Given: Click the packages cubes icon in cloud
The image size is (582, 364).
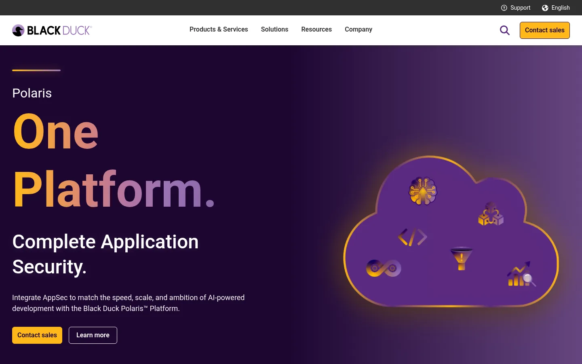Looking at the screenshot, I should [x=491, y=214].
